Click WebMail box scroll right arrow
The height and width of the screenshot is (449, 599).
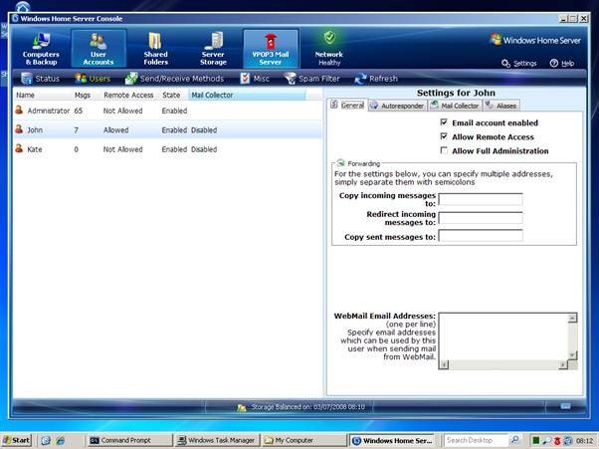pyautogui.click(x=563, y=365)
